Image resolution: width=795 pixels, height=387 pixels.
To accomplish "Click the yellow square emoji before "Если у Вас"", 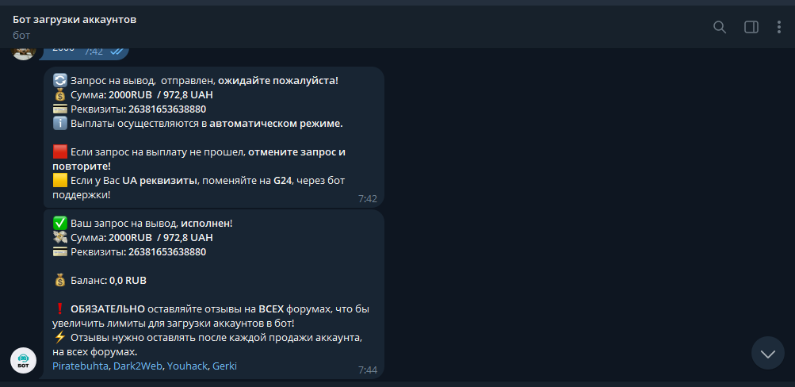I will 60,181.
